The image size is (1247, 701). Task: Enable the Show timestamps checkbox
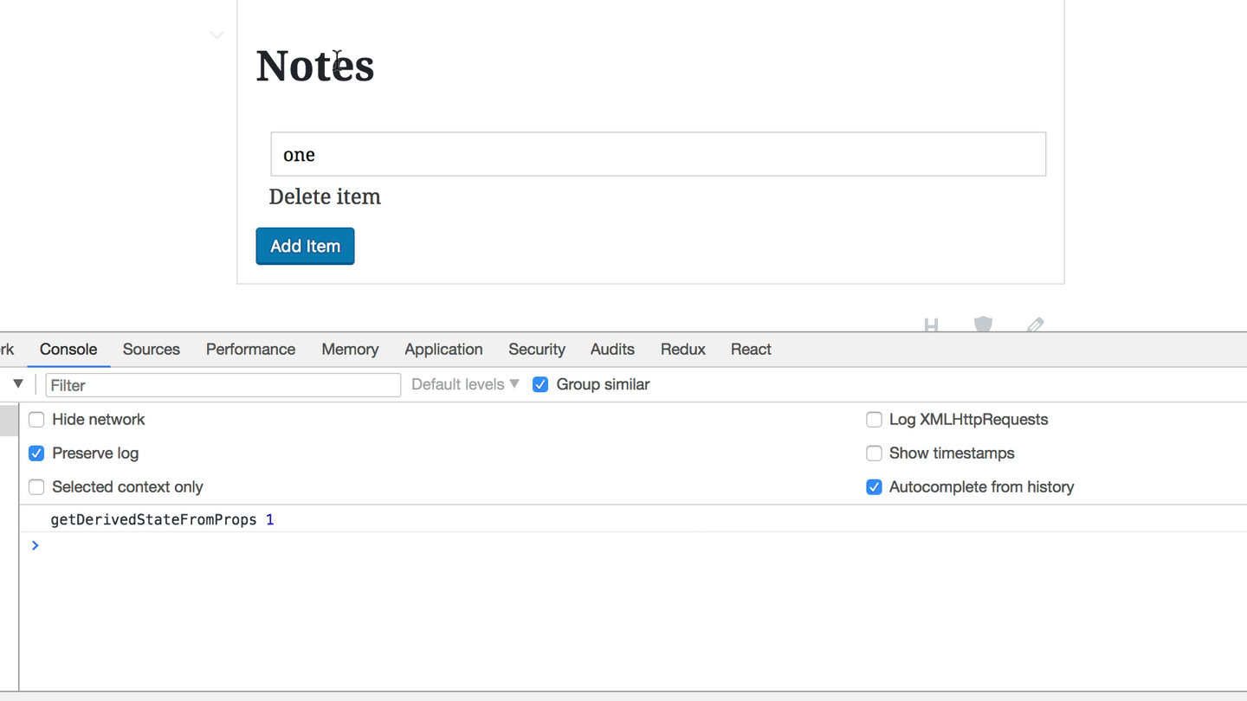pyautogui.click(x=875, y=453)
